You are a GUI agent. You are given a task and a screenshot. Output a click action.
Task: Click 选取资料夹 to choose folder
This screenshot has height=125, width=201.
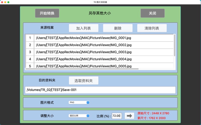pyautogui.click(x=84, y=80)
